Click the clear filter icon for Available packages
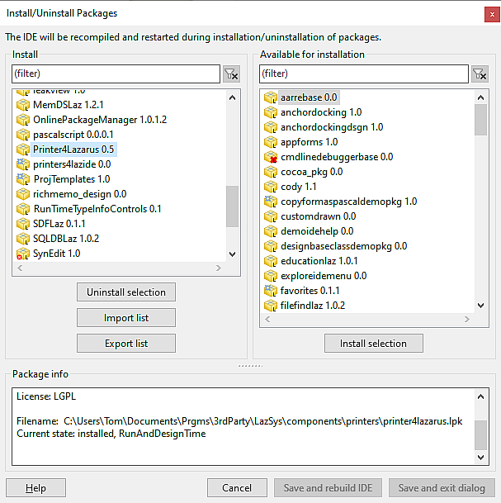The height and width of the screenshot is (503, 501). 480,74
